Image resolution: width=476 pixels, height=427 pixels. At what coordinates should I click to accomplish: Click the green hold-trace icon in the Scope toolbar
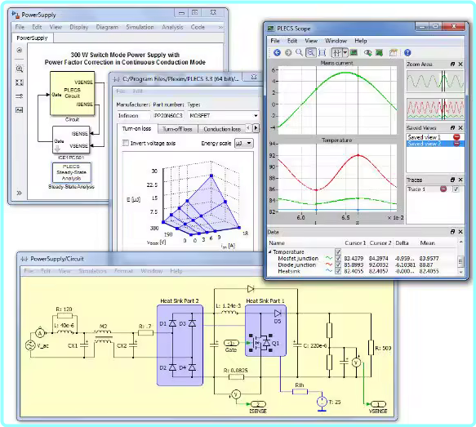point(379,53)
